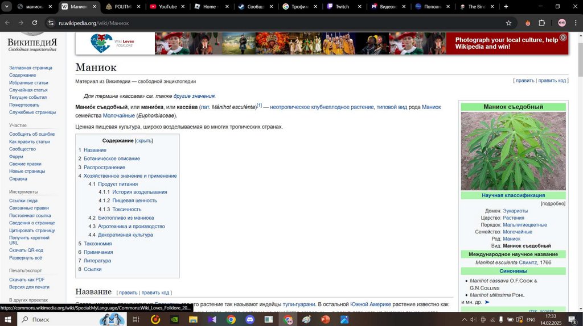This screenshot has height=326, width=583.
Task: Open другие значения disambiguation link
Action: point(194,96)
